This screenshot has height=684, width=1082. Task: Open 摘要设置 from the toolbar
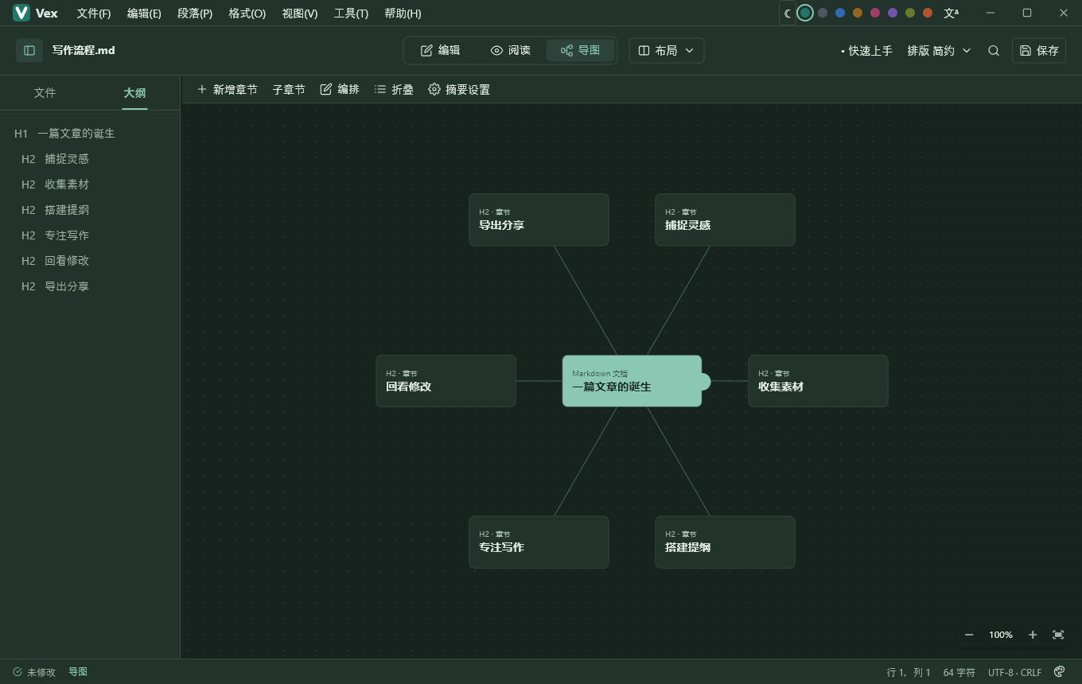click(459, 89)
